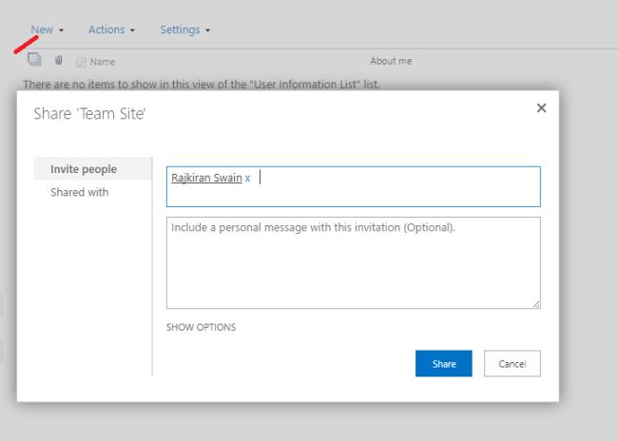Click the message box resize handle

point(536,304)
